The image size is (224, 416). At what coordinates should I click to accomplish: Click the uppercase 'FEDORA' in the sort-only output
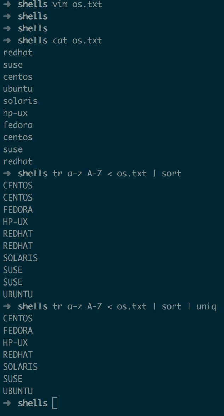coord(18,209)
